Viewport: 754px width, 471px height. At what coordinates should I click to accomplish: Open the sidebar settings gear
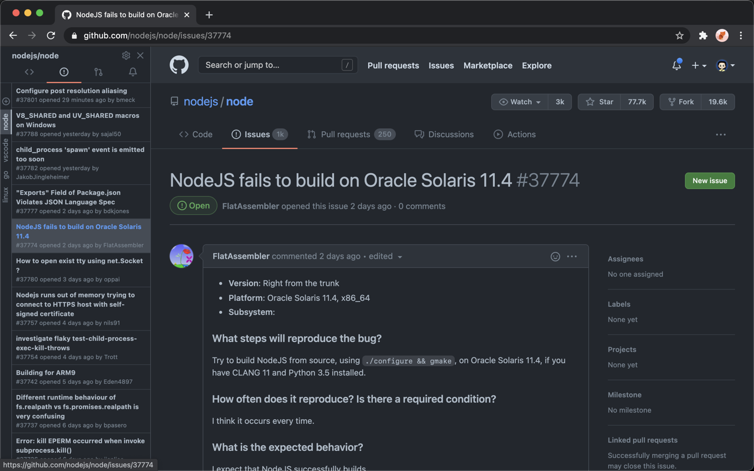[x=126, y=55]
